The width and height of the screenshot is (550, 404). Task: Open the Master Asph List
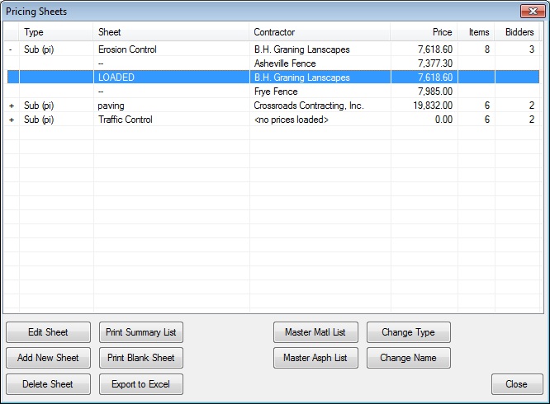315,358
